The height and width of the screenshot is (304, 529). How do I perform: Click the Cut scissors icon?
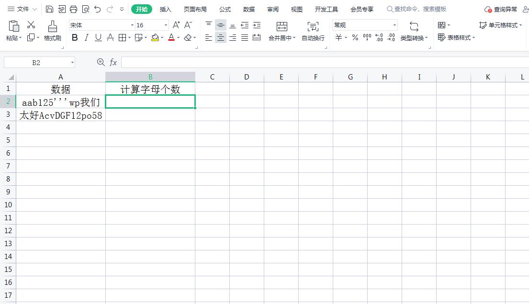tap(31, 24)
